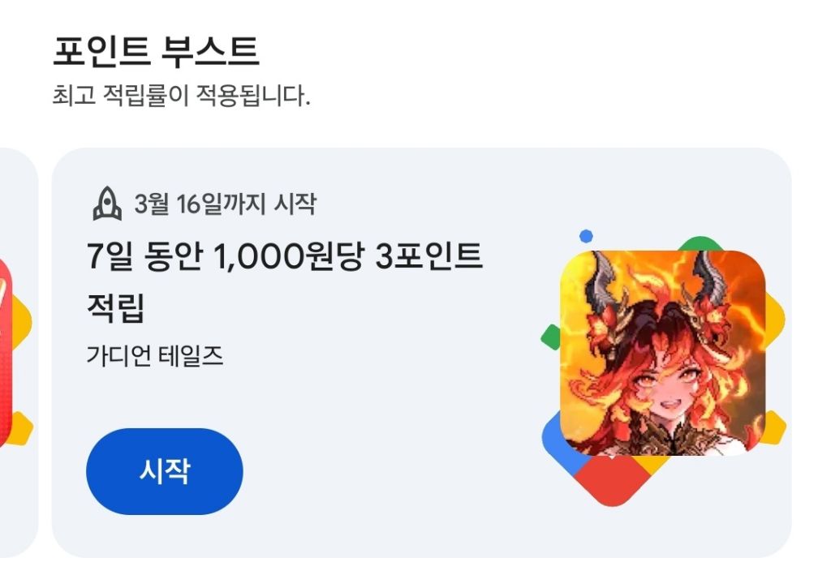Tap the partially visible previous boost card

18,352
